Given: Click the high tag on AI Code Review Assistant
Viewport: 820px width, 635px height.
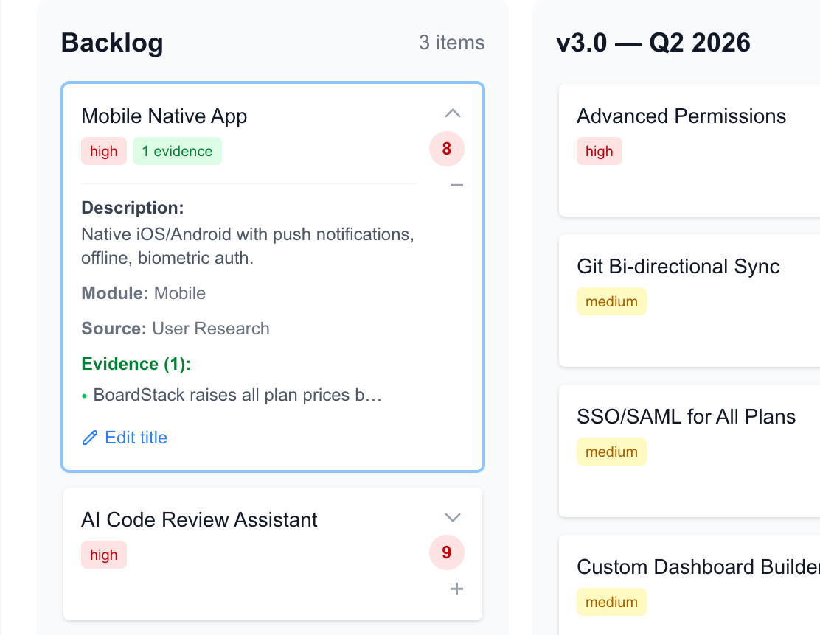Looking at the screenshot, I should 103,555.
